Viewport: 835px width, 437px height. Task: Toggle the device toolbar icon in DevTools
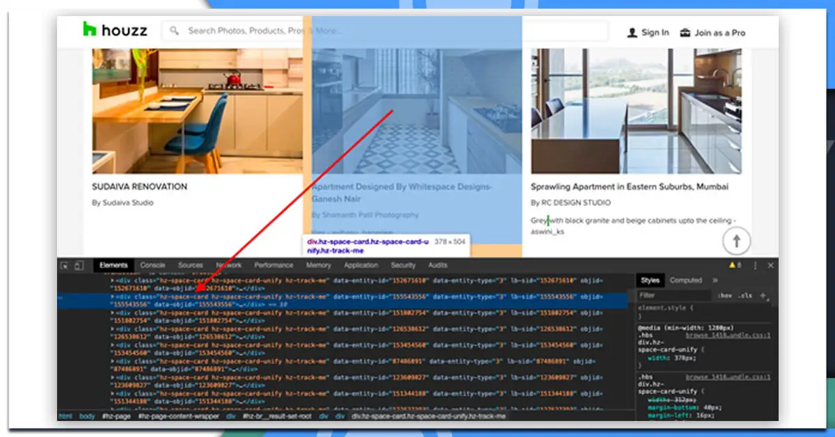click(x=79, y=265)
